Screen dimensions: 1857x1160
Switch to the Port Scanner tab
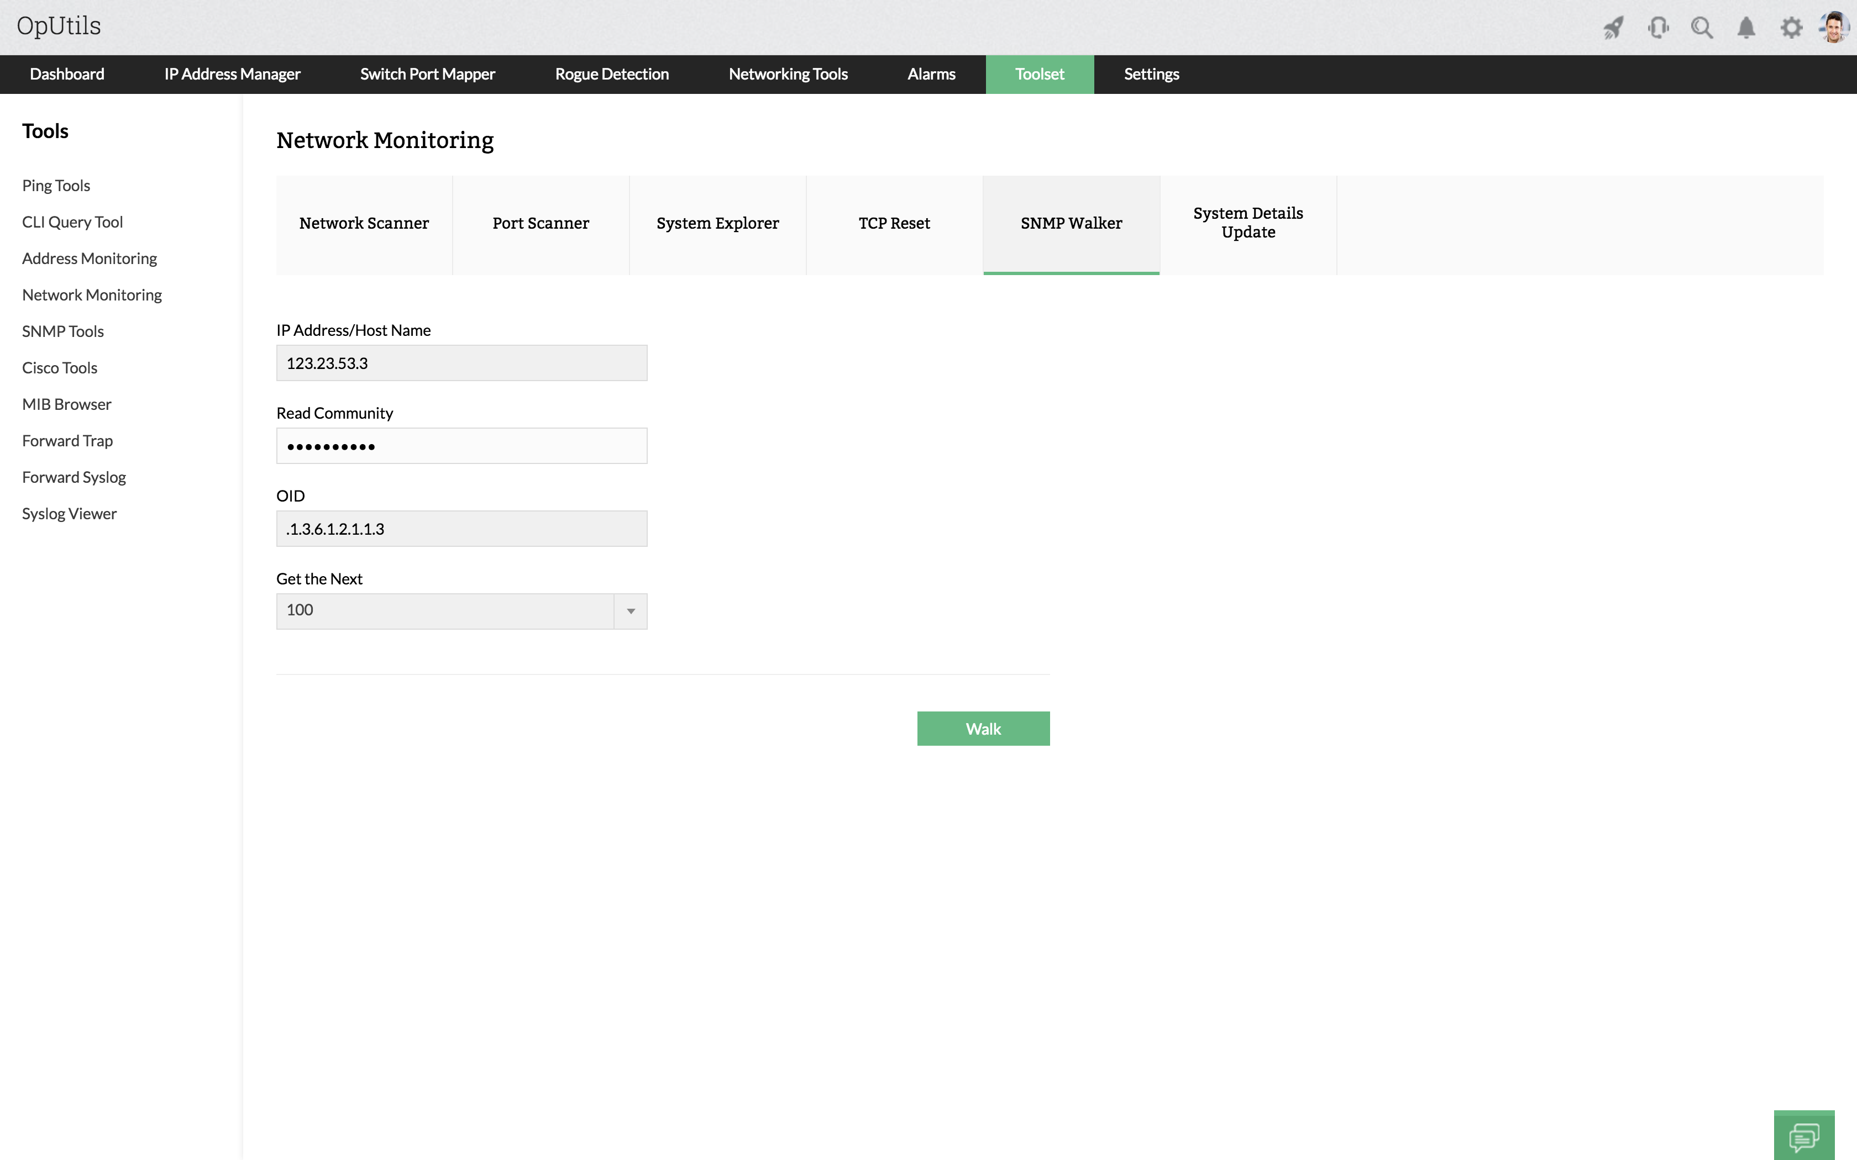(x=541, y=223)
